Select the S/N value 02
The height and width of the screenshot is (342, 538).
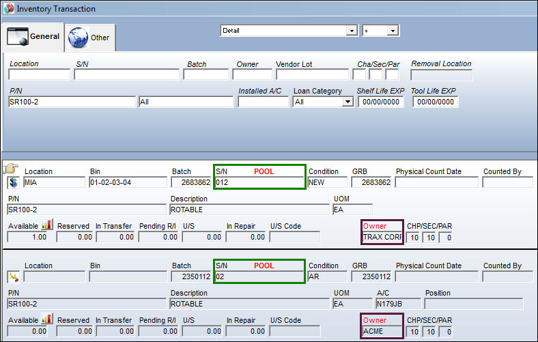coord(259,276)
